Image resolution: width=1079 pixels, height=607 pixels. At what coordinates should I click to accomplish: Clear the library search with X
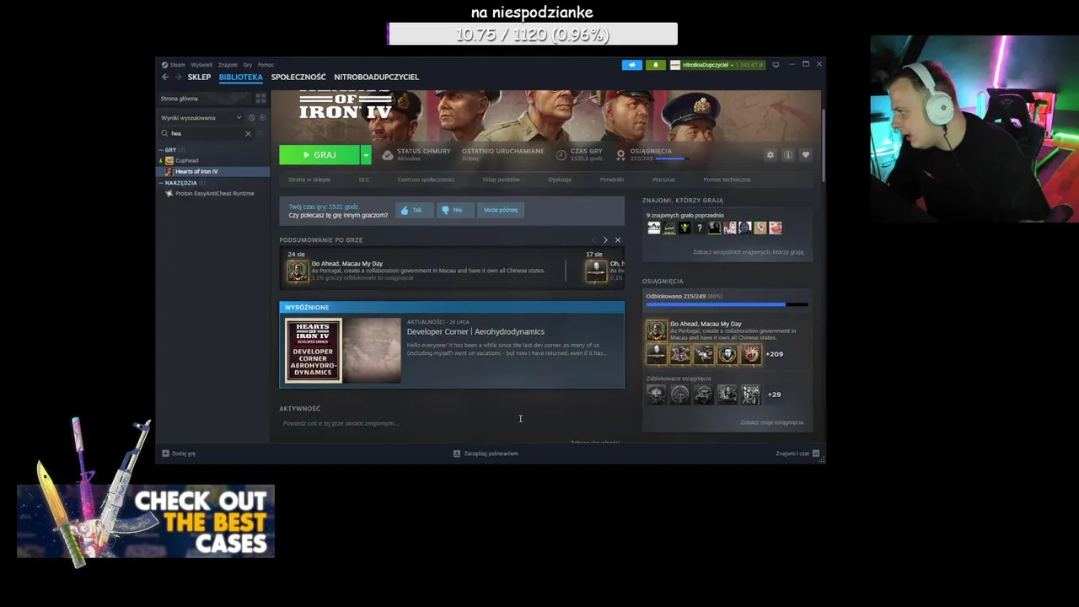coord(248,133)
